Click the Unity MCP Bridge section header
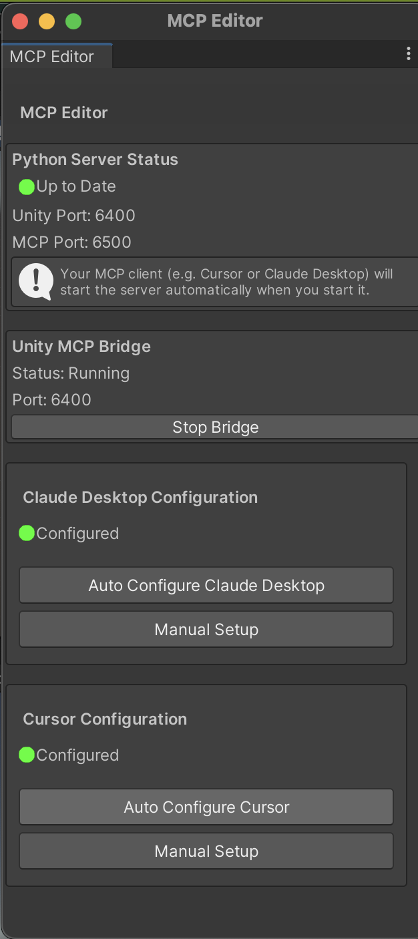418x939 pixels. [x=81, y=347]
